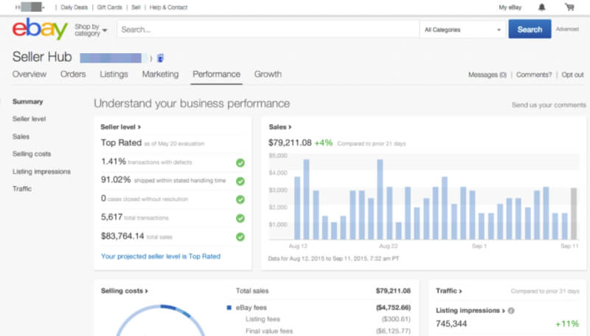Switch to the Marketing tab
This screenshot has width=590, height=336.
160,74
